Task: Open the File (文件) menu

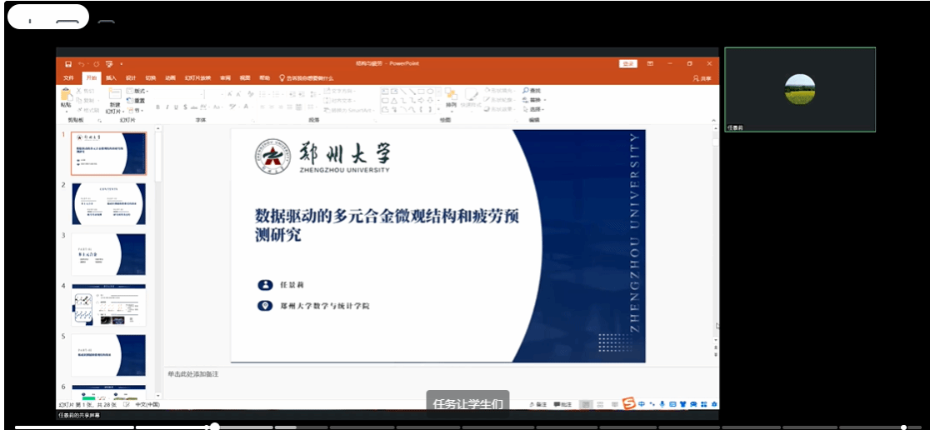Action: tap(69, 77)
